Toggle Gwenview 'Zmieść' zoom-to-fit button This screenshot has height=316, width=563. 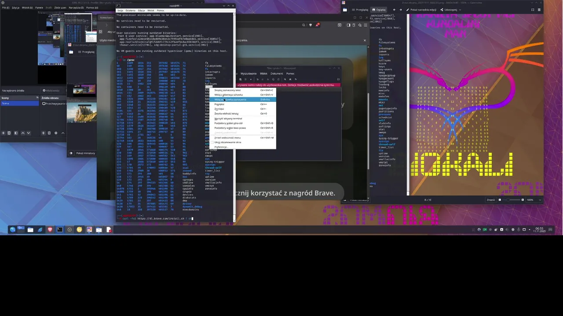click(x=491, y=200)
